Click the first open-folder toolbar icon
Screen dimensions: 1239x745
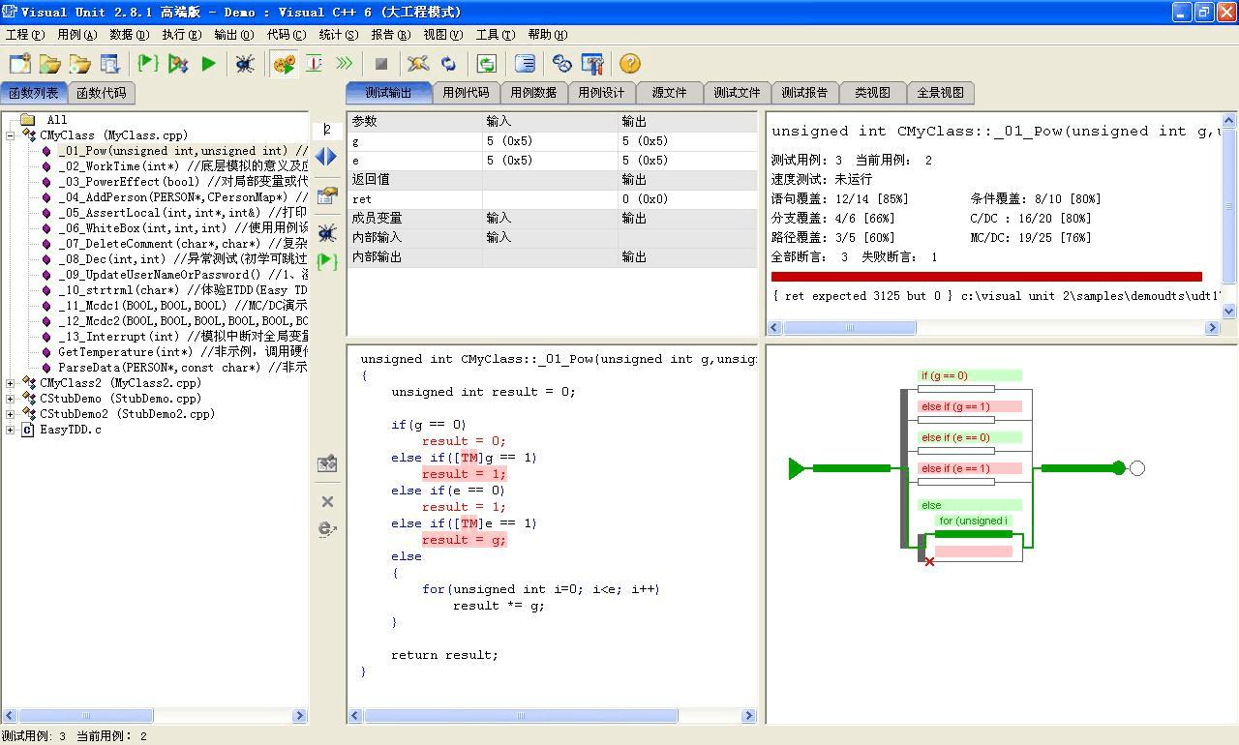pos(50,64)
